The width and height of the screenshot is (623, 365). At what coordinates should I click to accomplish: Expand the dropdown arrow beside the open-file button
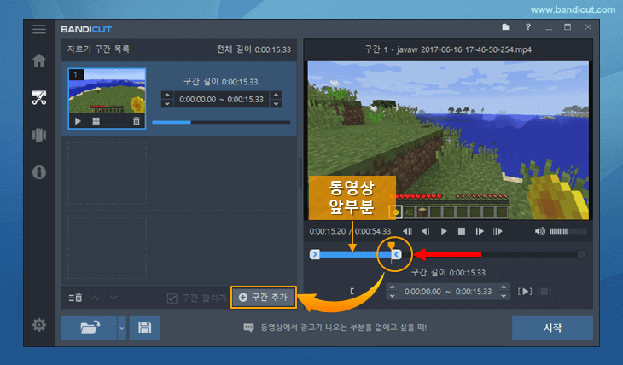coord(121,328)
